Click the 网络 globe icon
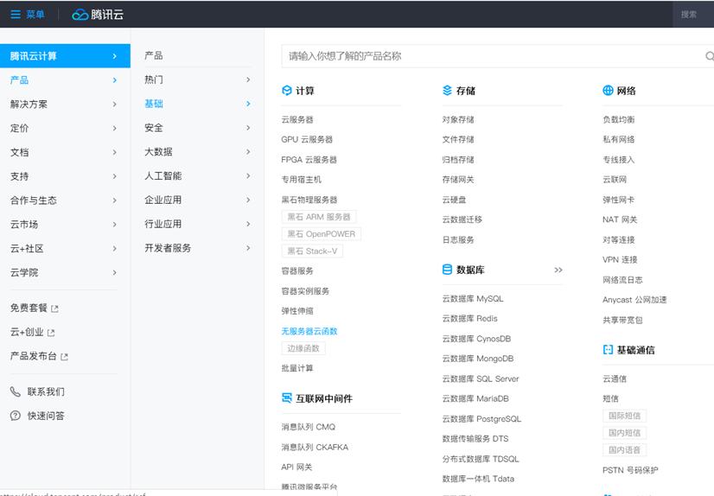Screen dimensions: 714x496 tap(608, 91)
